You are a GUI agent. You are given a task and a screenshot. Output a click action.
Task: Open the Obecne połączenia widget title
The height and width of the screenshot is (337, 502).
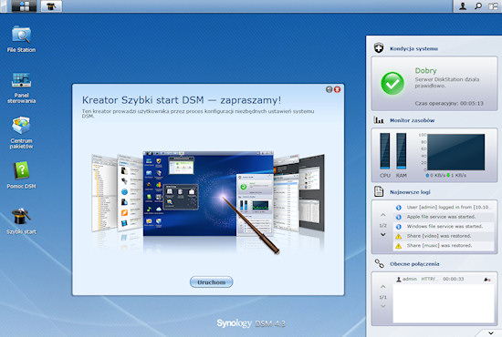point(414,264)
